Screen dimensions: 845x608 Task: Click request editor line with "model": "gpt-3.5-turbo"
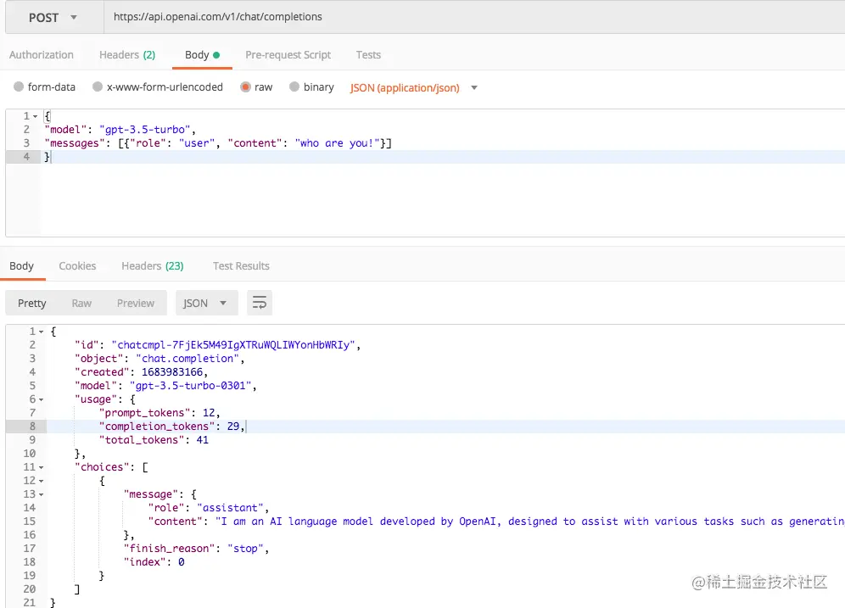click(120, 130)
